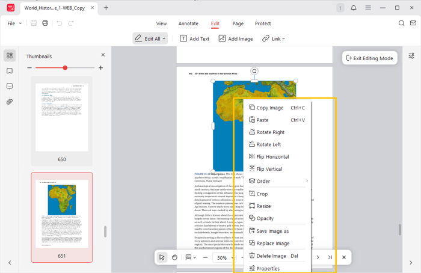
Task: Open the hamburger menu icon
Action: pyautogui.click(x=368, y=8)
